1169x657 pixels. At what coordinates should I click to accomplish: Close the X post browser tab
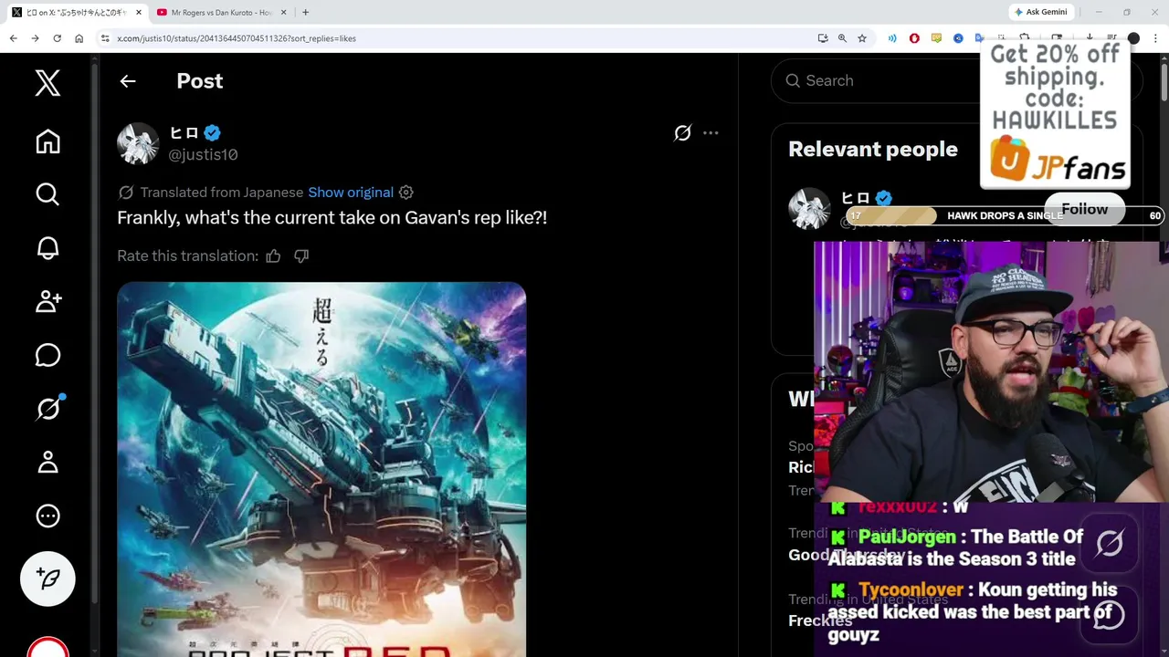tap(139, 13)
